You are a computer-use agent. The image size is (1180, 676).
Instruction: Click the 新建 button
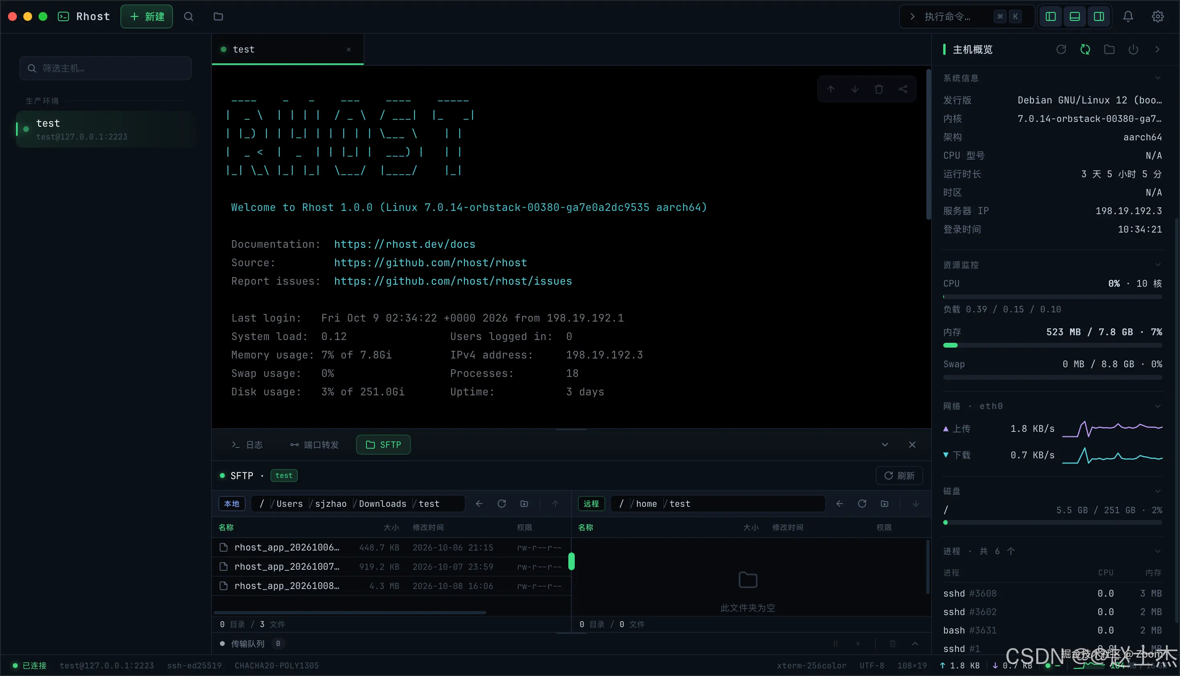pos(147,17)
